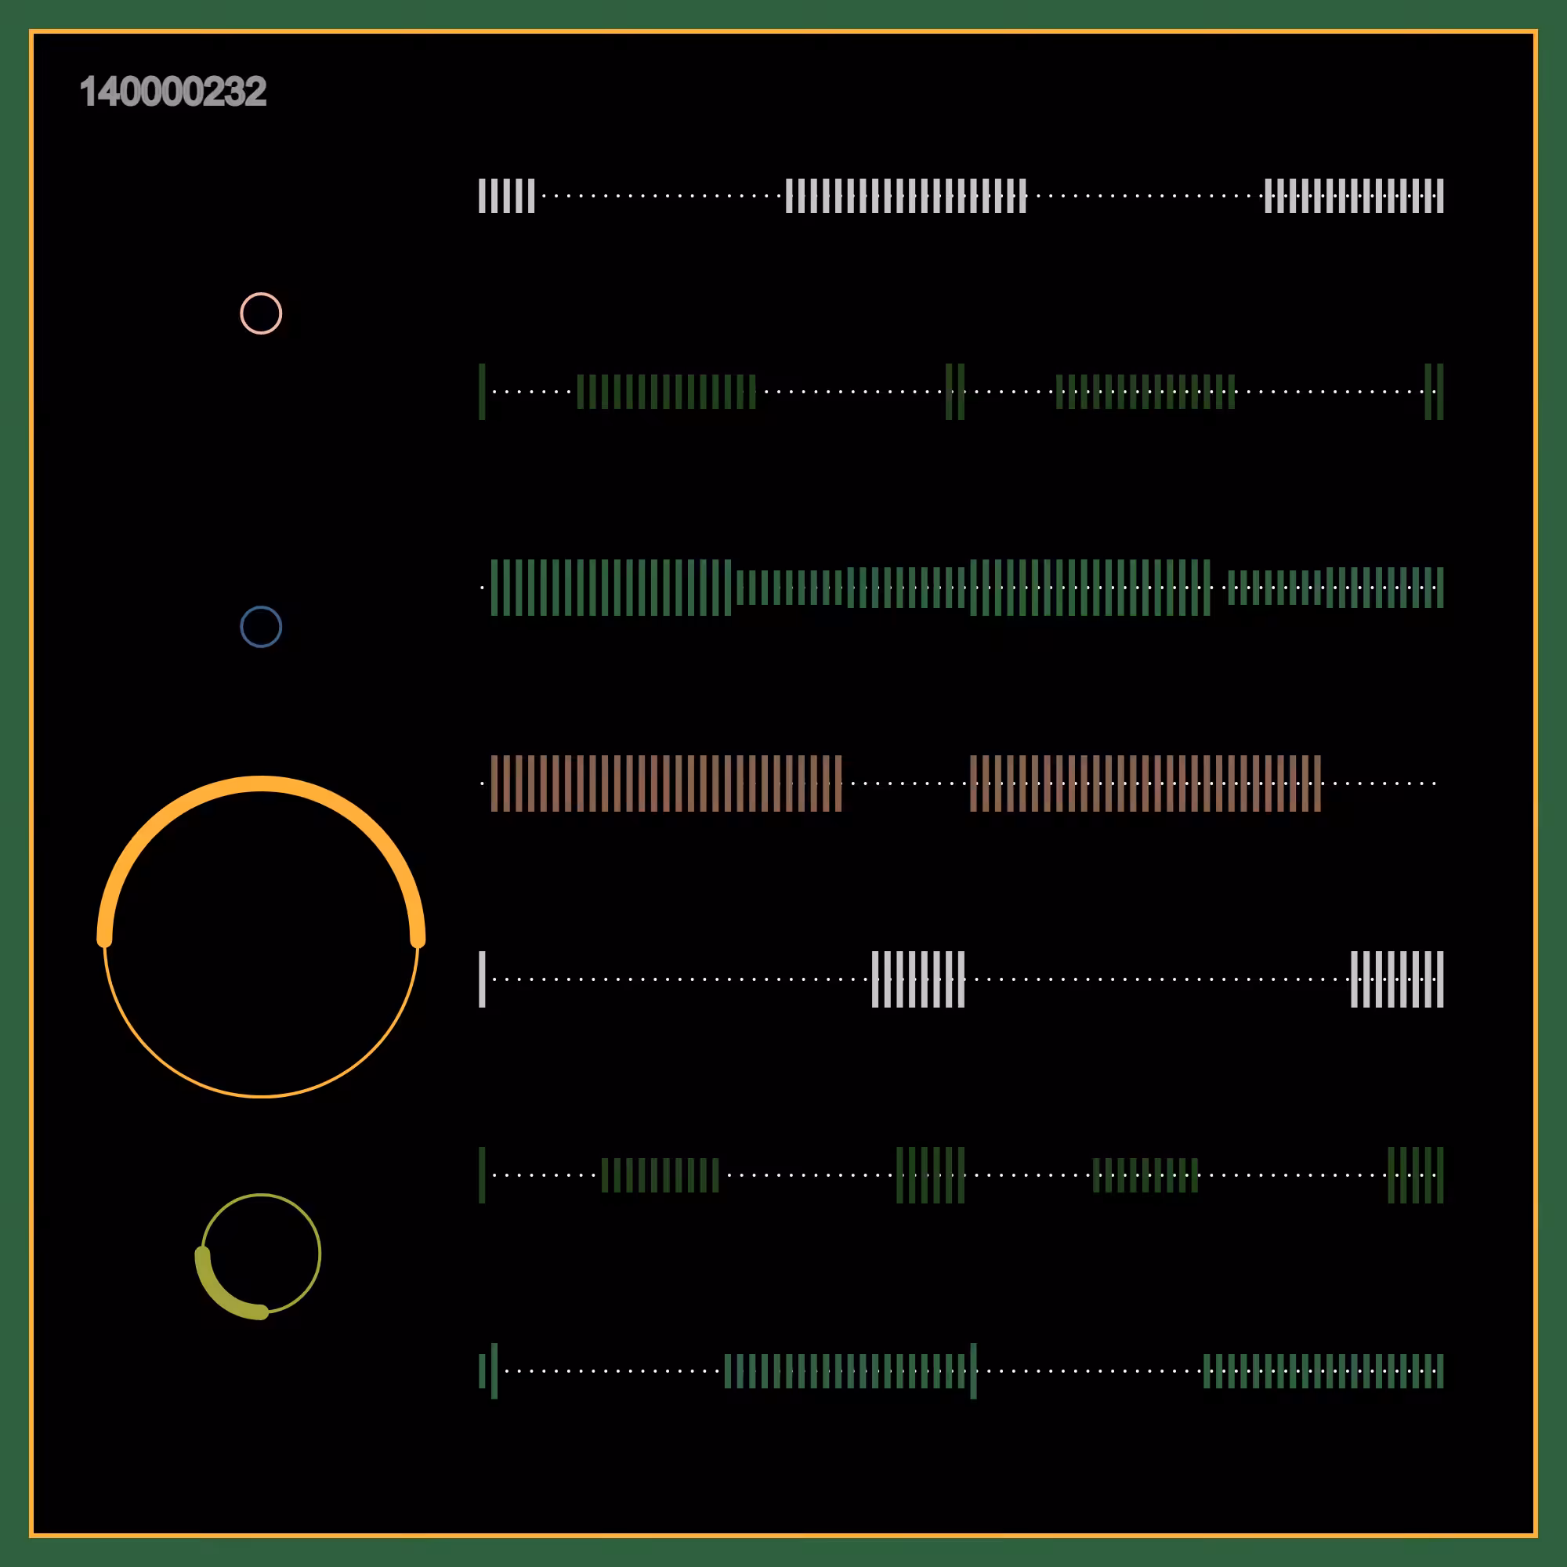The width and height of the screenshot is (1567, 1567).
Task: Select the small blue circle
Action: click(261, 627)
